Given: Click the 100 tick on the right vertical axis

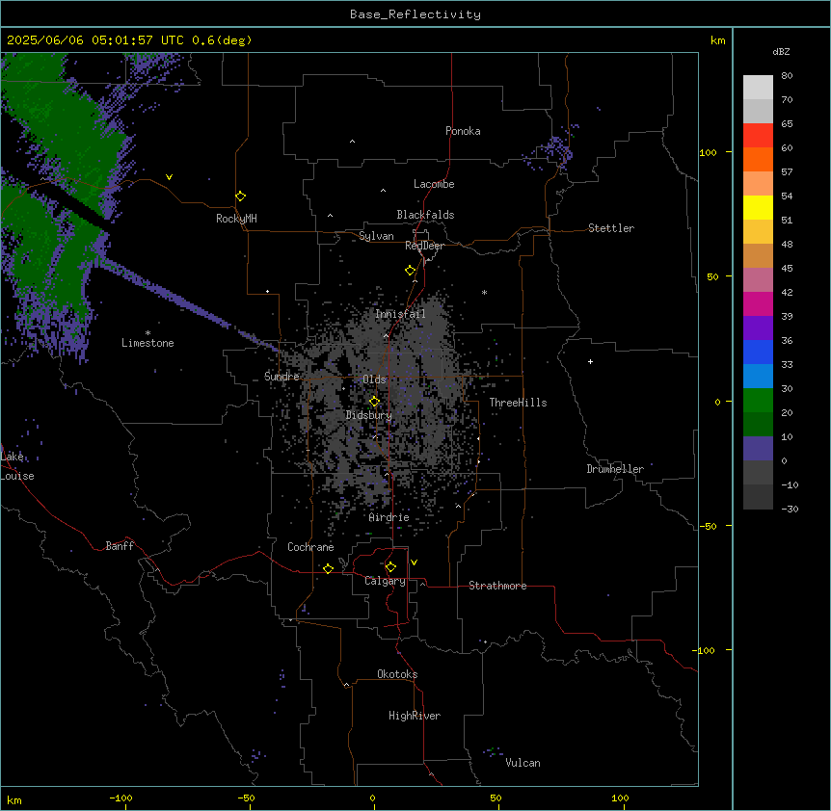Looking at the screenshot, I should 708,152.
